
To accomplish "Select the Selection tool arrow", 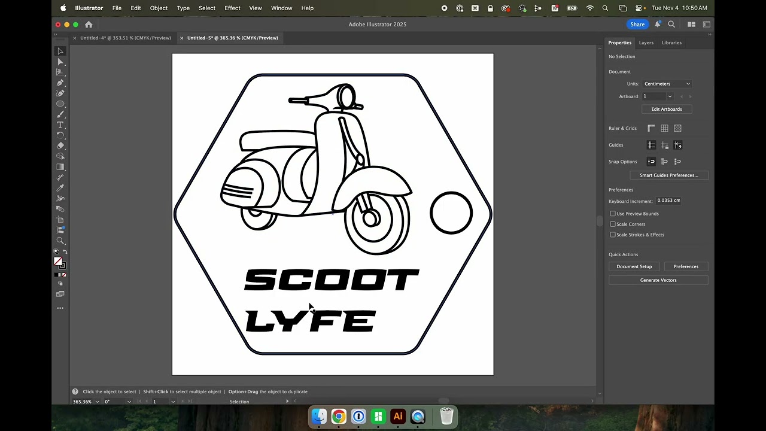I will point(60,51).
